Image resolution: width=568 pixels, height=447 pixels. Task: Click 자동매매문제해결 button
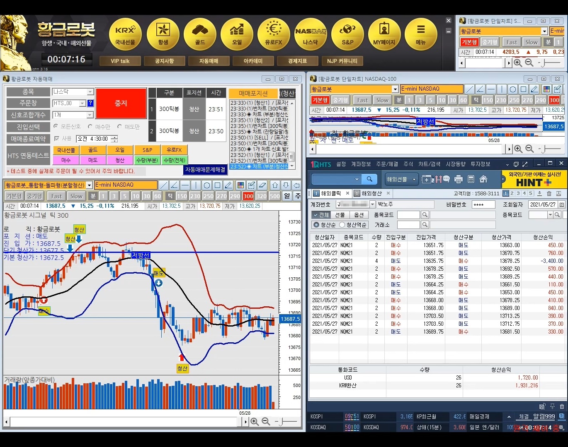pyautogui.click(x=205, y=170)
